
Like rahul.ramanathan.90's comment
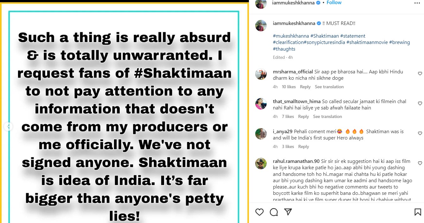tap(420, 163)
